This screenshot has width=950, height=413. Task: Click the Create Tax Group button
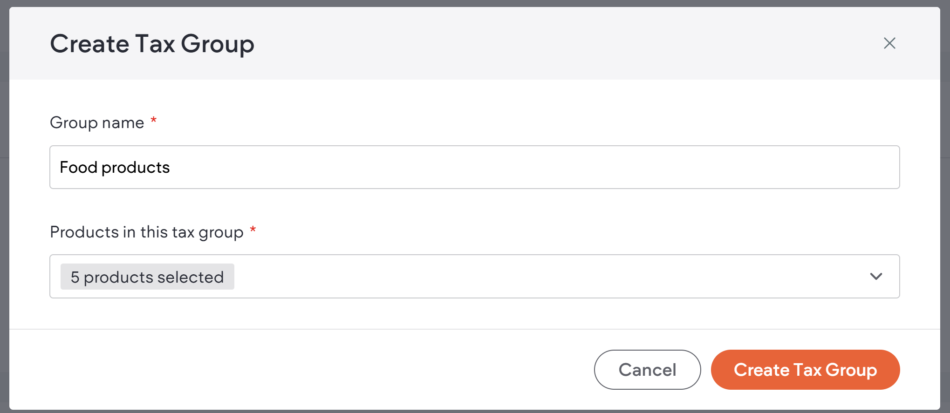point(805,370)
